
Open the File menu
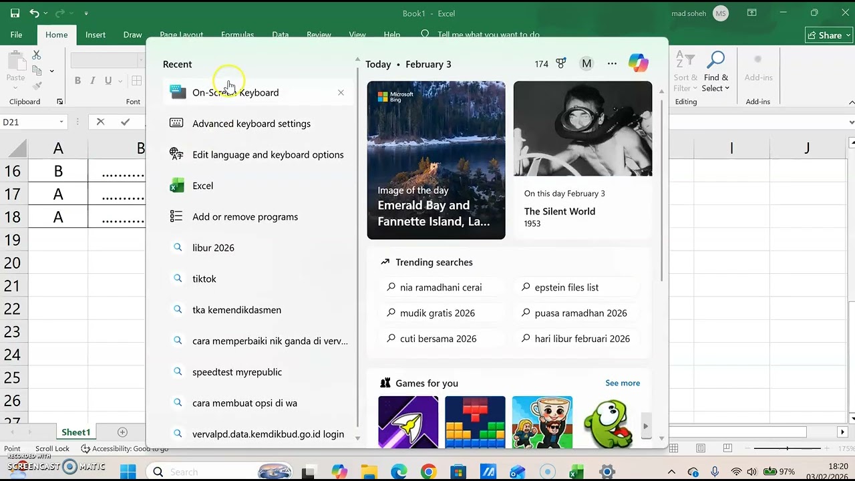click(x=16, y=35)
